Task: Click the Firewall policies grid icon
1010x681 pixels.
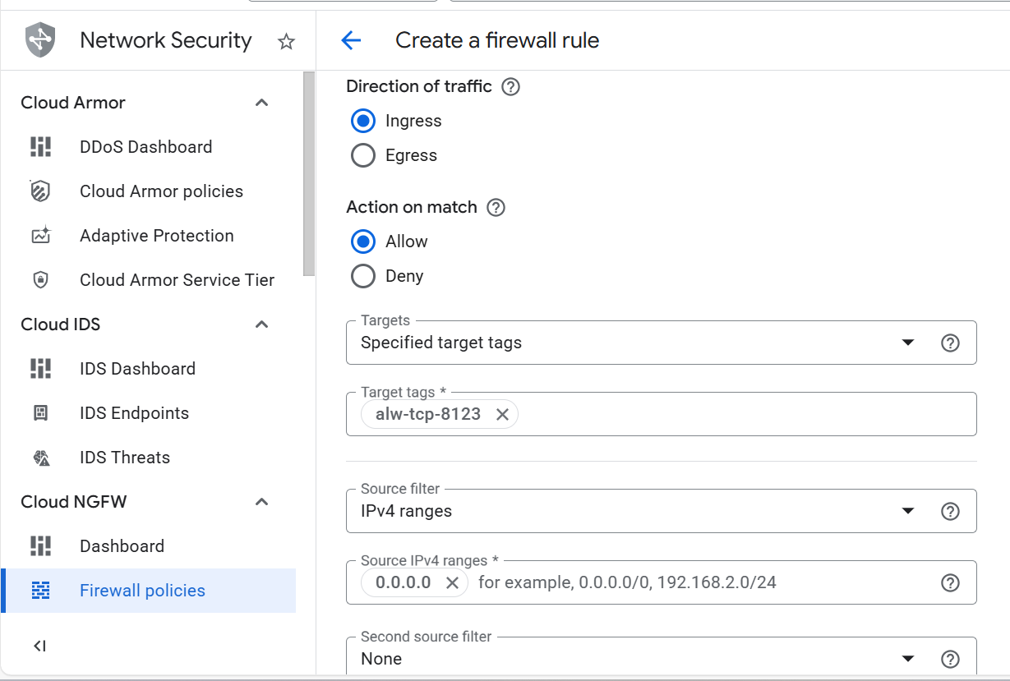Action: 40,590
